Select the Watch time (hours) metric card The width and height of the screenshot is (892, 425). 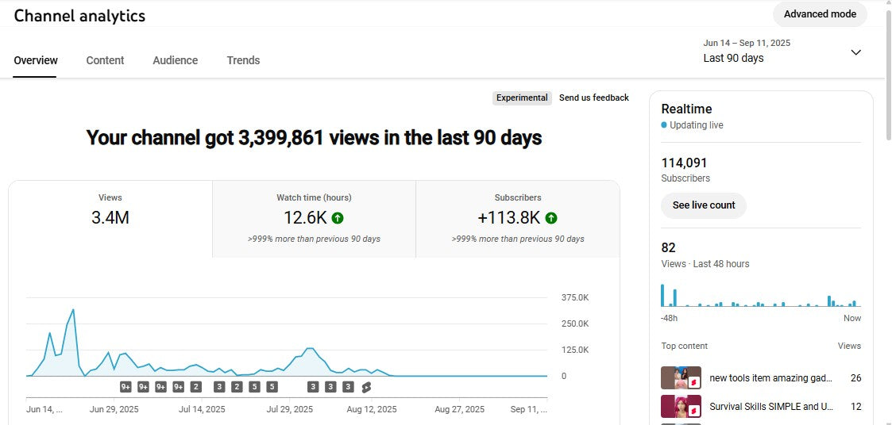click(314, 218)
